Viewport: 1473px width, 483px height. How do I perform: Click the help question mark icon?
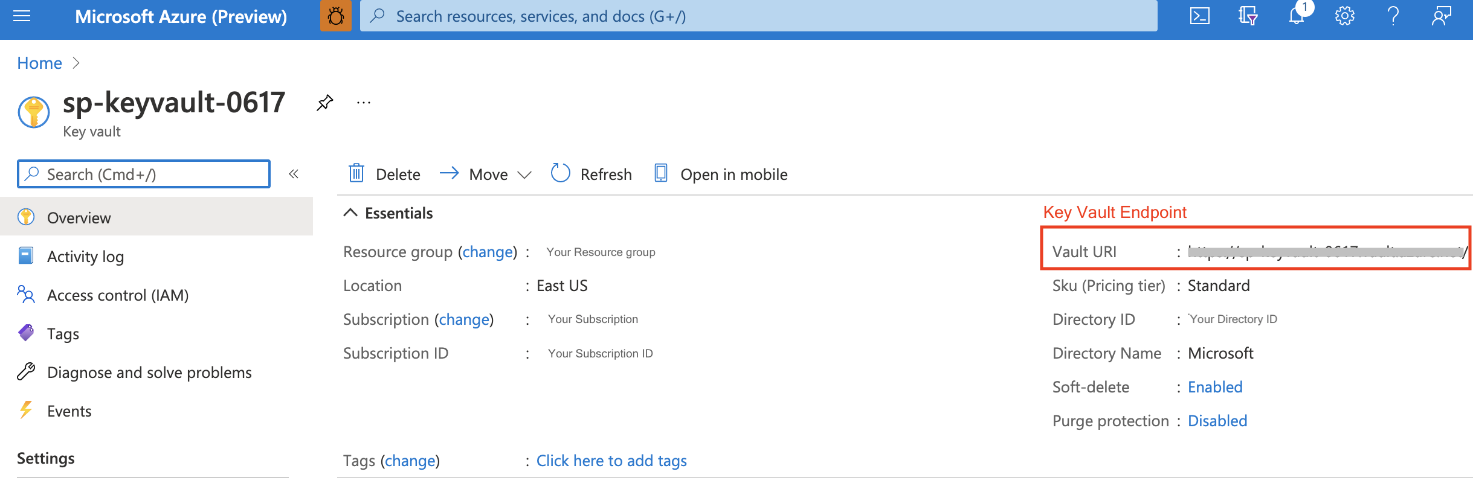coord(1393,16)
